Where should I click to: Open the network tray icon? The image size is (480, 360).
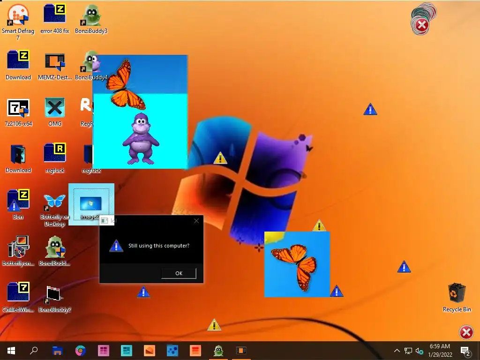(408, 351)
